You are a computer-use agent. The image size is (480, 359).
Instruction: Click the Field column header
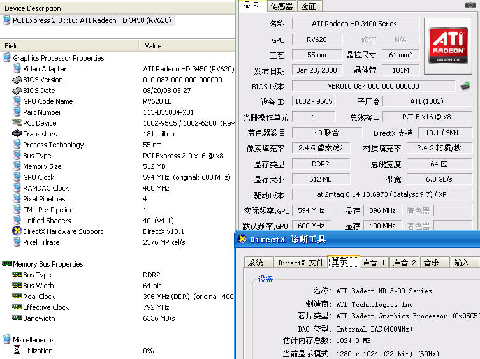pos(69,46)
